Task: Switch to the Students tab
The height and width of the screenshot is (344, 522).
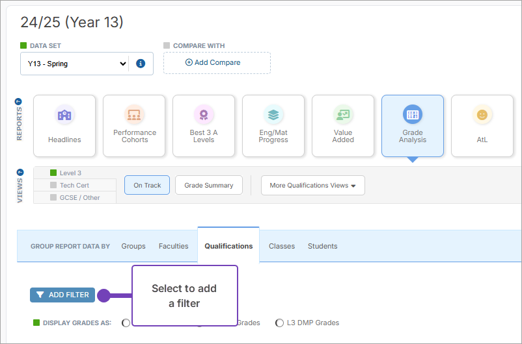Action: (322, 246)
